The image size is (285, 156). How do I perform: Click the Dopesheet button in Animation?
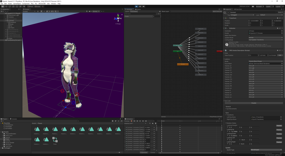click(x=144, y=153)
